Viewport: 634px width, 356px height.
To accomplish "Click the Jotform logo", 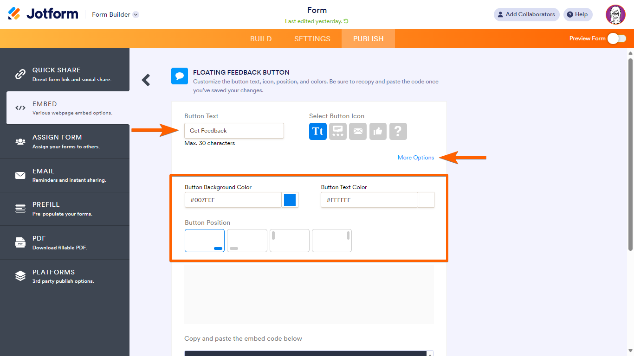I will (x=43, y=14).
